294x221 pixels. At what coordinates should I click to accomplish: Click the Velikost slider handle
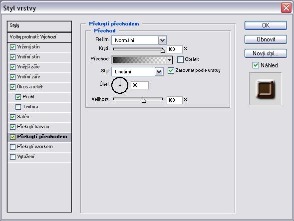pyautogui.click(x=144, y=100)
